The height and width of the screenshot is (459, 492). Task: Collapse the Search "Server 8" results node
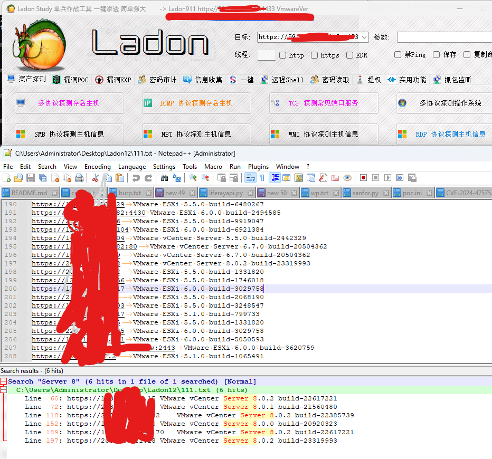point(4,381)
